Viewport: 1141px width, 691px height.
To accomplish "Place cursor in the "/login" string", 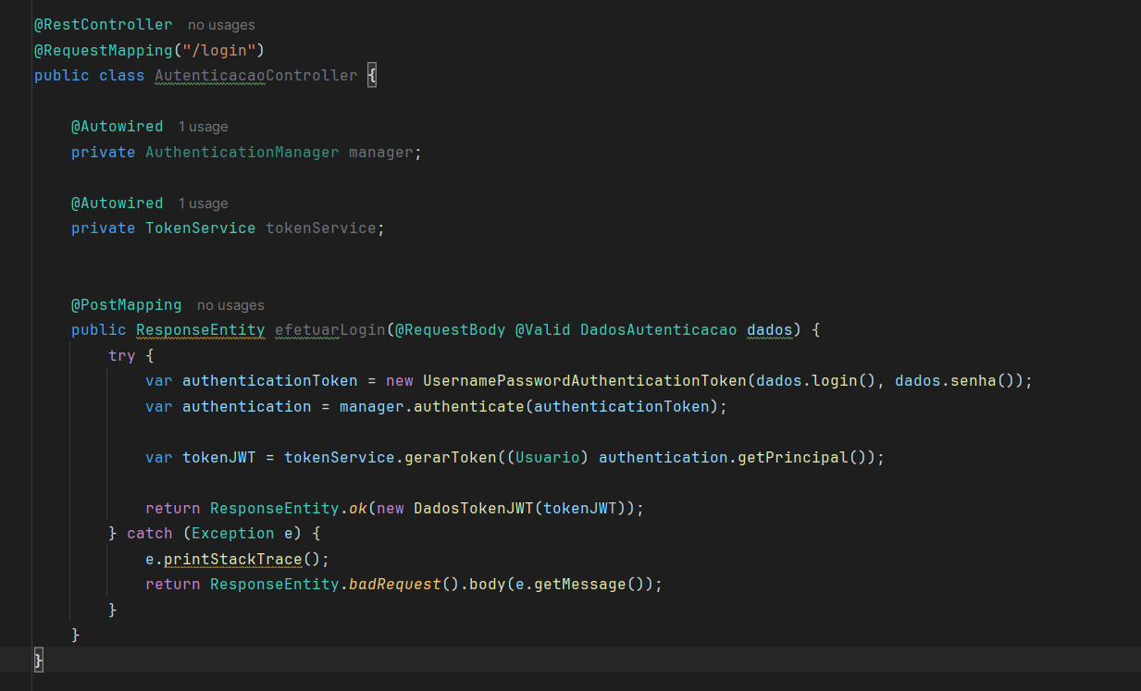I will (218, 50).
